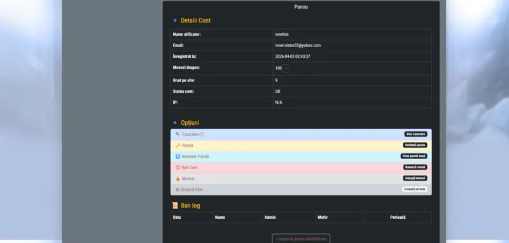Viewport: 509px width, 243px height.
Task: Click the Ban log section heading
Action: [190, 205]
